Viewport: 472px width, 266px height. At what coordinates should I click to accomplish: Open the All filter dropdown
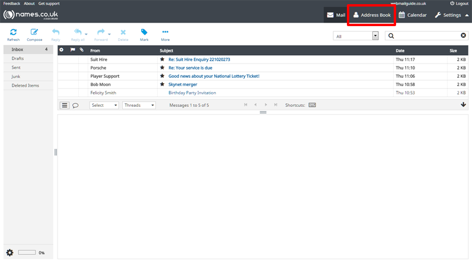tap(356, 36)
